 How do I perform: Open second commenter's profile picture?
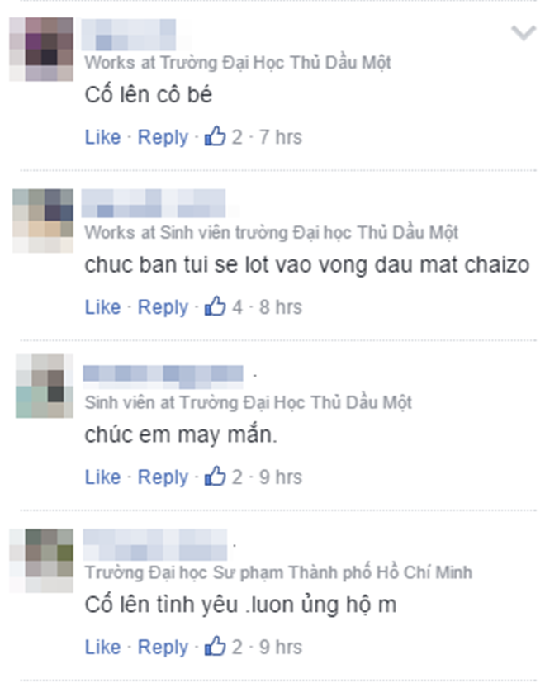tap(43, 221)
